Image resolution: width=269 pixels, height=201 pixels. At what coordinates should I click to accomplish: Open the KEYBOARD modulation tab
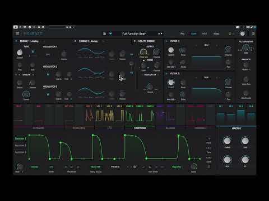pos(39,128)
